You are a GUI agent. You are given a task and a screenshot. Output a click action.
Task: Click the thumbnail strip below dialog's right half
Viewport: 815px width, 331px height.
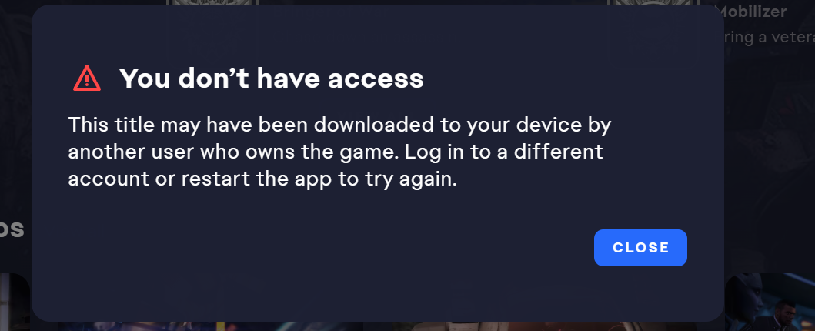546,326
